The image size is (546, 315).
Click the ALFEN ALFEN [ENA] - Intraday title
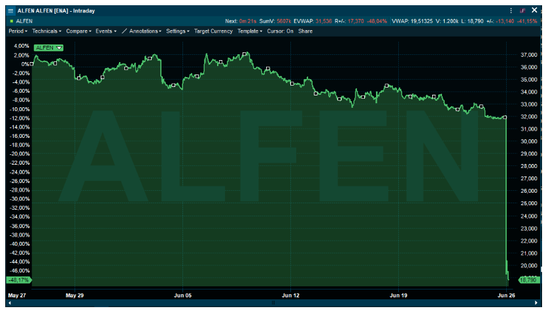(x=56, y=11)
